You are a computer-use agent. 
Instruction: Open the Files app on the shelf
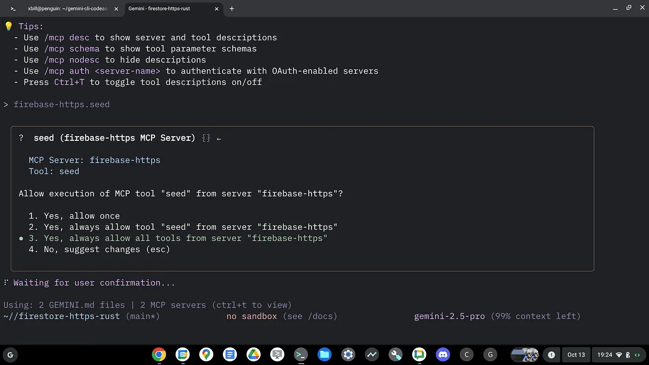[324, 355]
